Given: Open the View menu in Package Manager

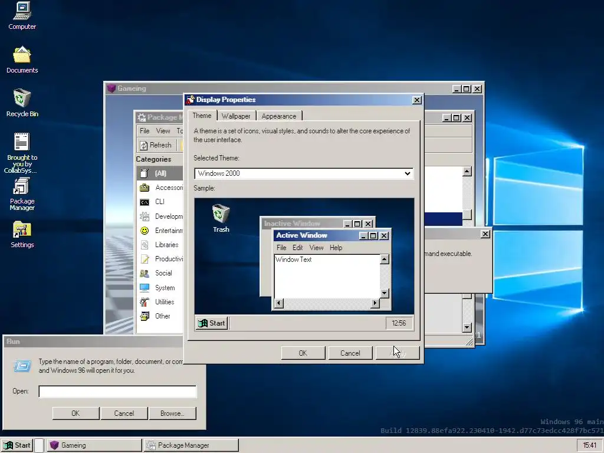Looking at the screenshot, I should 163,131.
